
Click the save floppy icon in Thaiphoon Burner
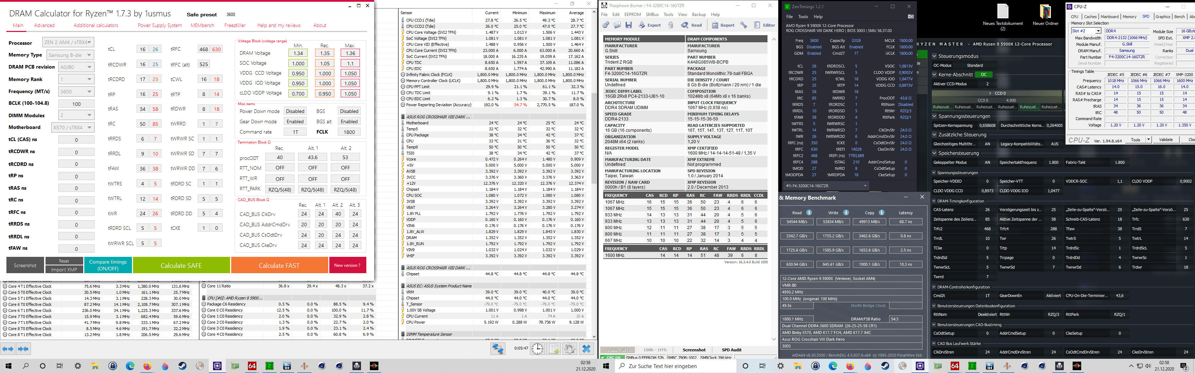coord(628,25)
